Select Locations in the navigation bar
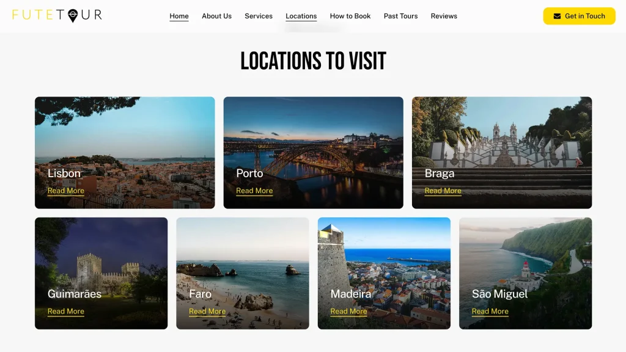Image resolution: width=626 pixels, height=352 pixels. click(x=301, y=16)
